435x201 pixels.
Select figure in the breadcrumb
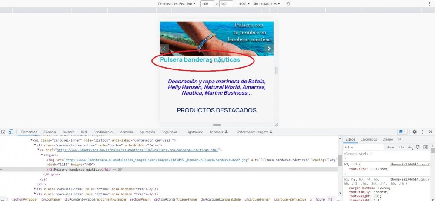[x=320, y=199]
